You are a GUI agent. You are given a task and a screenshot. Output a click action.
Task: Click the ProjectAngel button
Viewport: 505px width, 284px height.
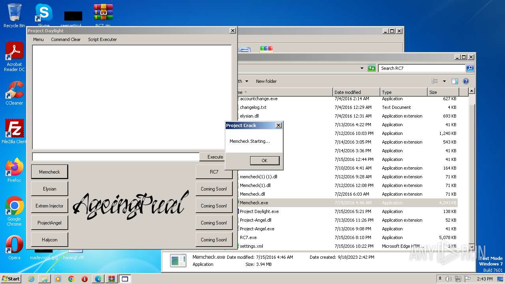tap(49, 223)
